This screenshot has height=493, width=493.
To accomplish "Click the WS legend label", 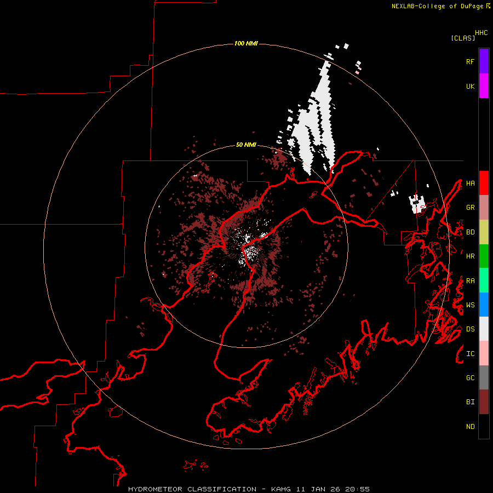I will pos(471,305).
